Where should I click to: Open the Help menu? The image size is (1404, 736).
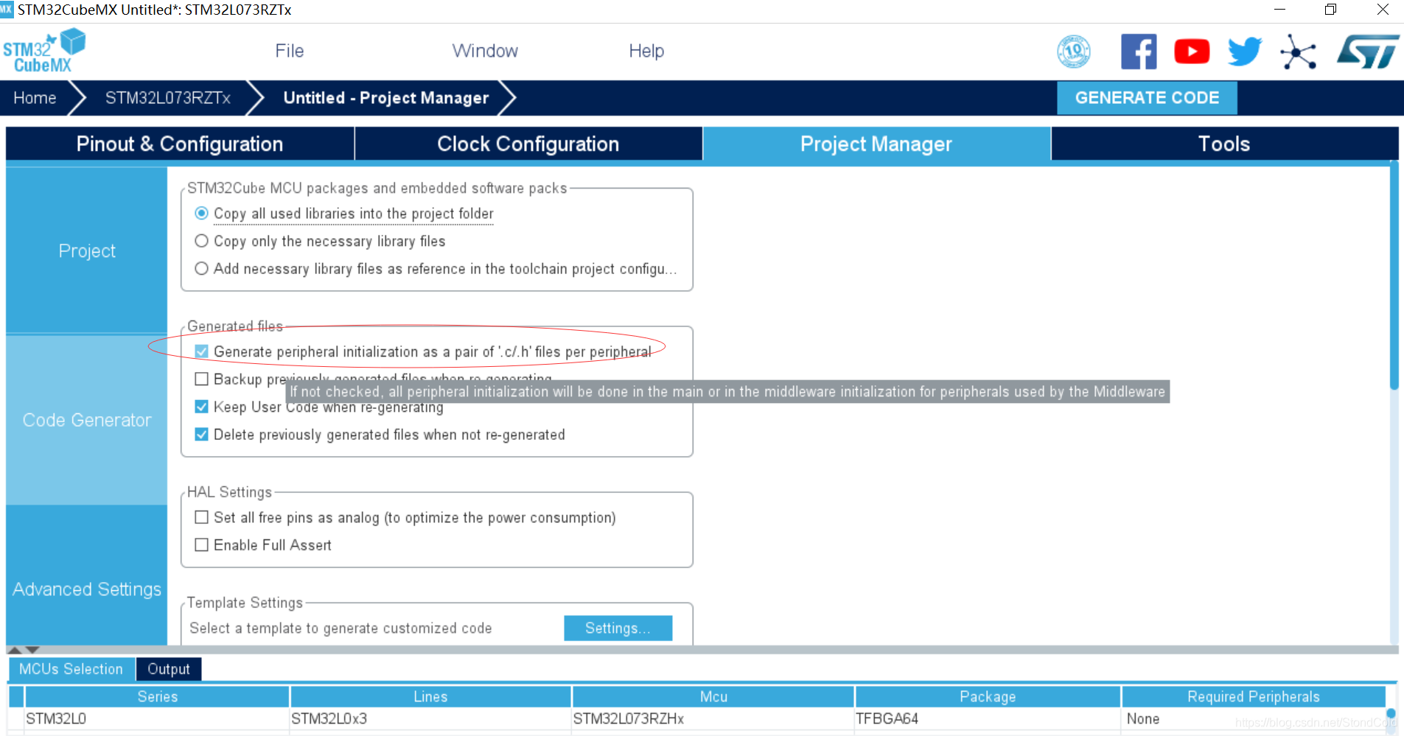pyautogui.click(x=646, y=51)
